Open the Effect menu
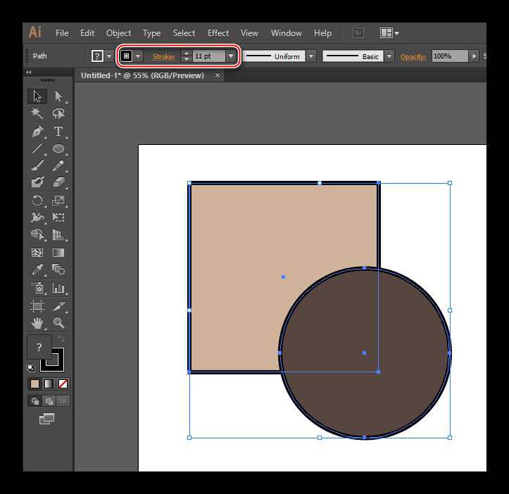This screenshot has height=494, width=509. [218, 33]
